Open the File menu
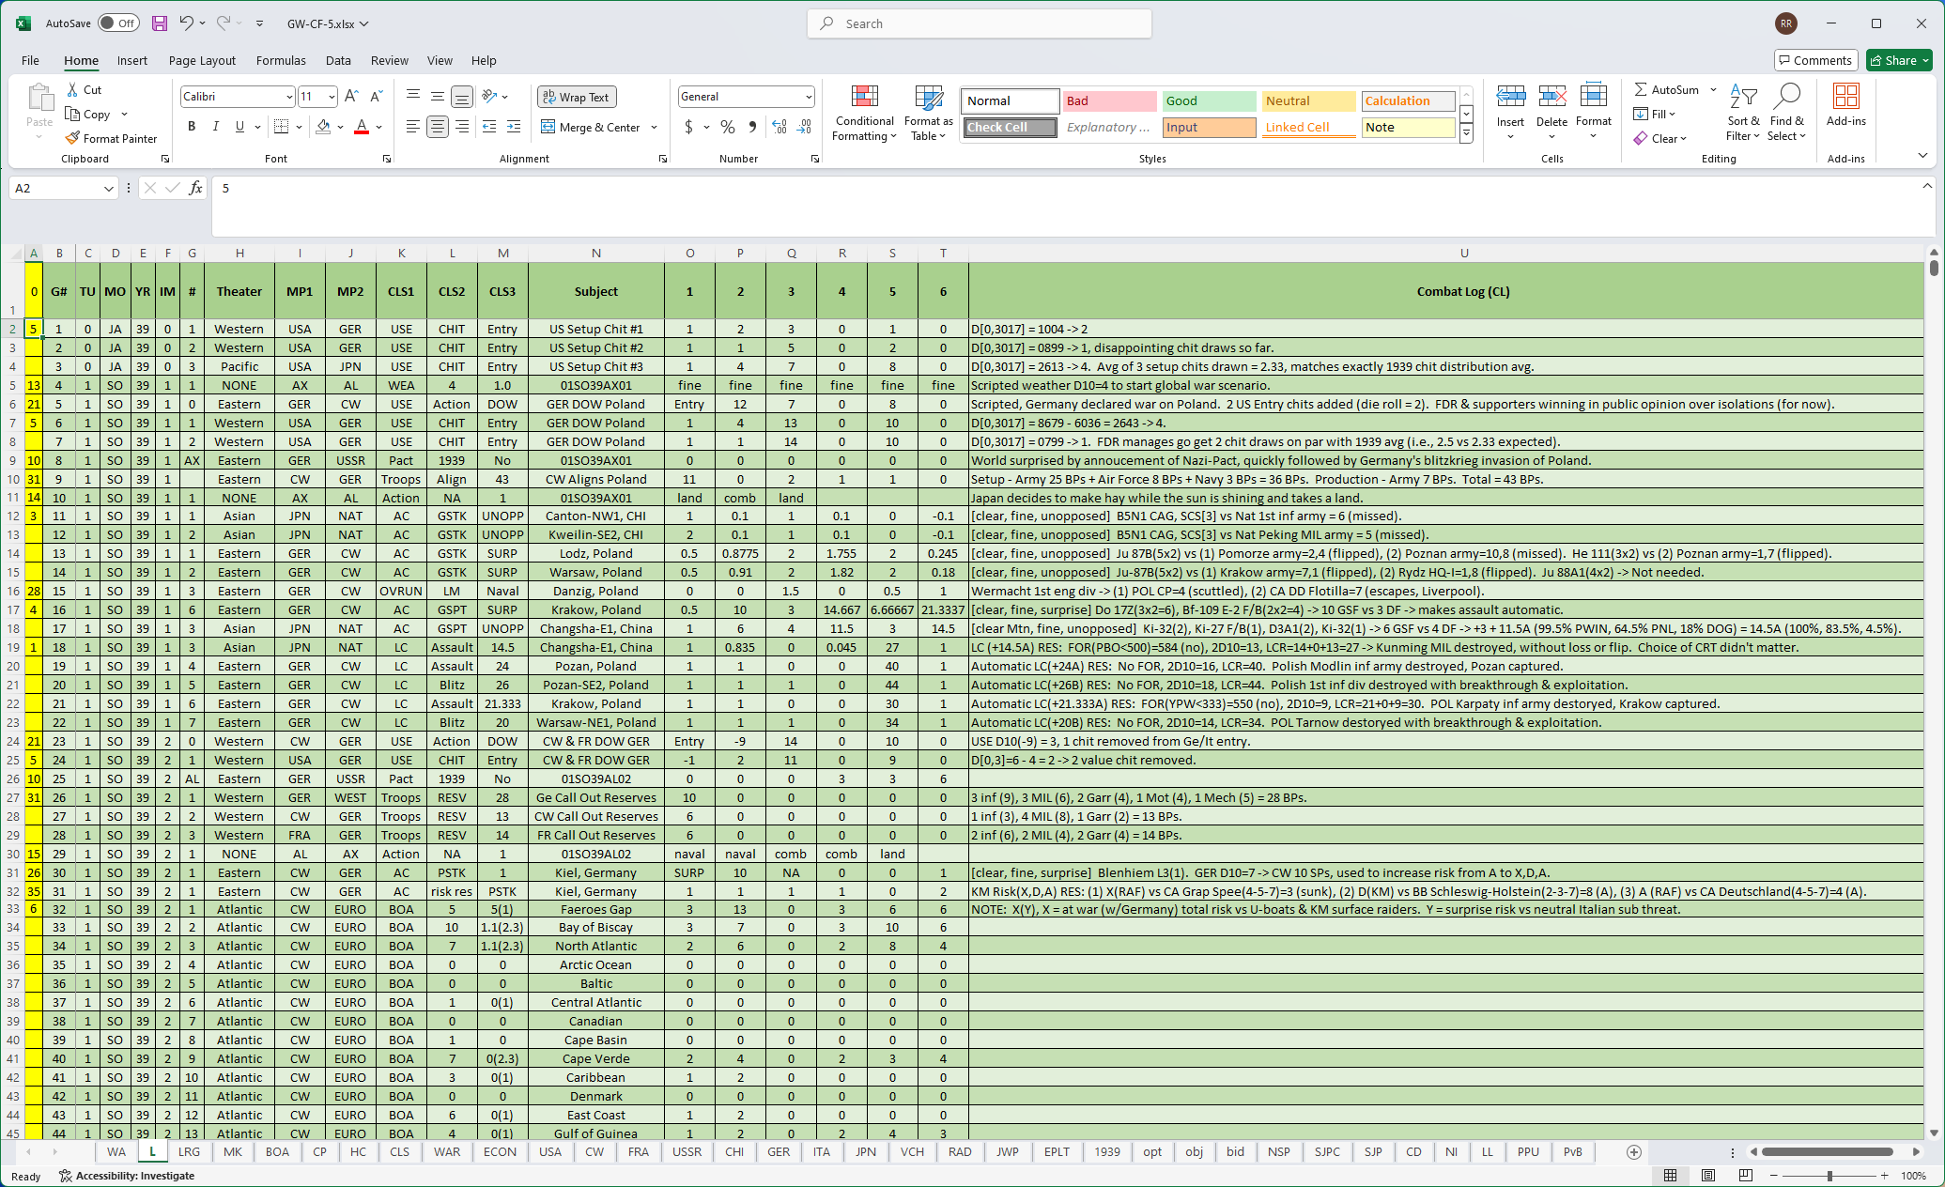 pos(30,60)
